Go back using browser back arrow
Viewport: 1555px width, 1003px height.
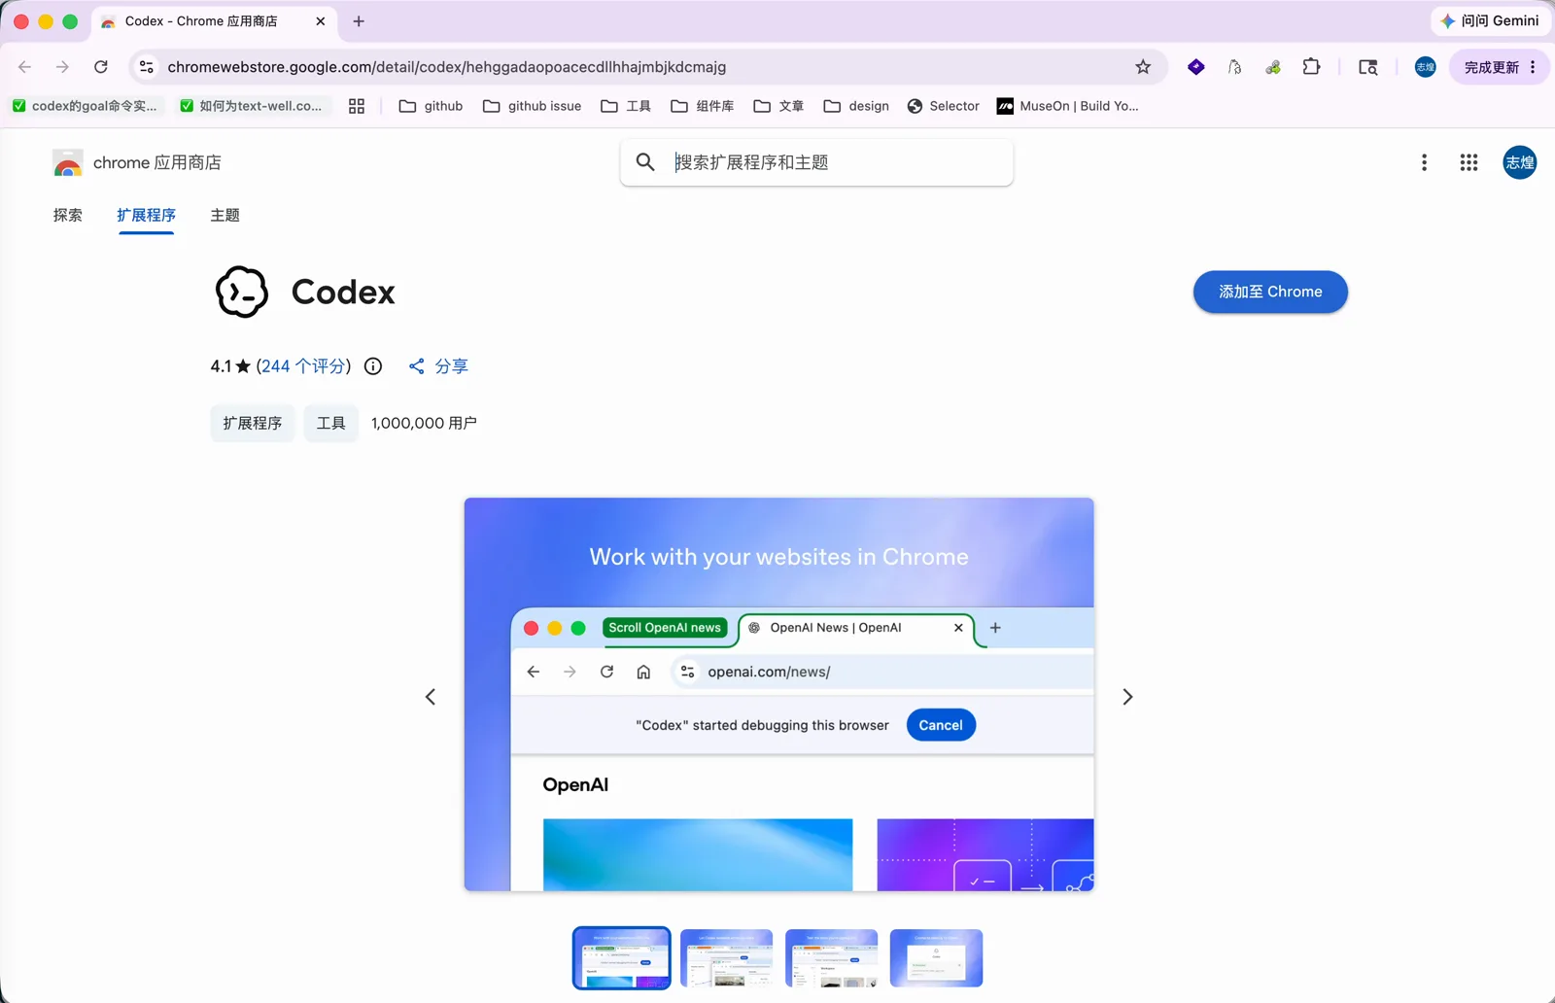pyautogui.click(x=25, y=67)
